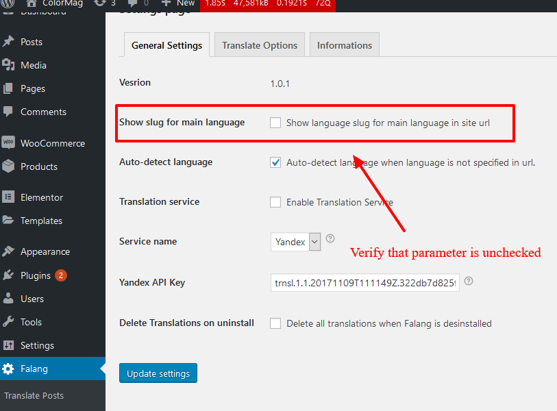Click the ColorMag home icon

pos(32,3)
